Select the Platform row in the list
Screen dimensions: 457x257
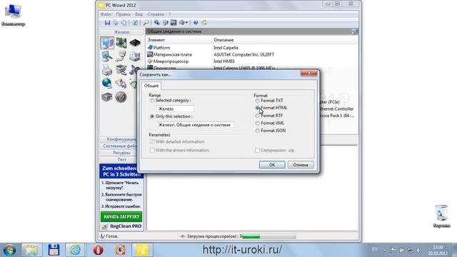coord(252,48)
